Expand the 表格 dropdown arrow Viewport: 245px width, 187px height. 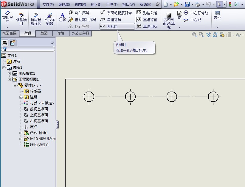click(217, 27)
